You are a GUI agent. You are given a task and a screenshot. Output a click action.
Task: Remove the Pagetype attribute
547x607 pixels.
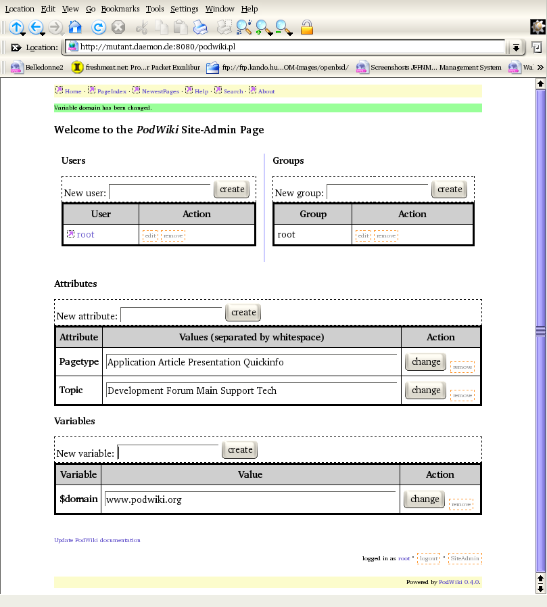pyautogui.click(x=462, y=367)
